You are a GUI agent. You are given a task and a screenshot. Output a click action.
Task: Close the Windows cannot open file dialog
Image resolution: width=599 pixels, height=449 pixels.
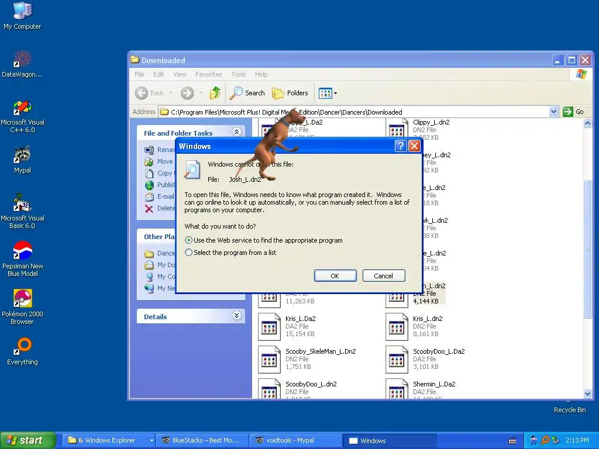coord(415,146)
